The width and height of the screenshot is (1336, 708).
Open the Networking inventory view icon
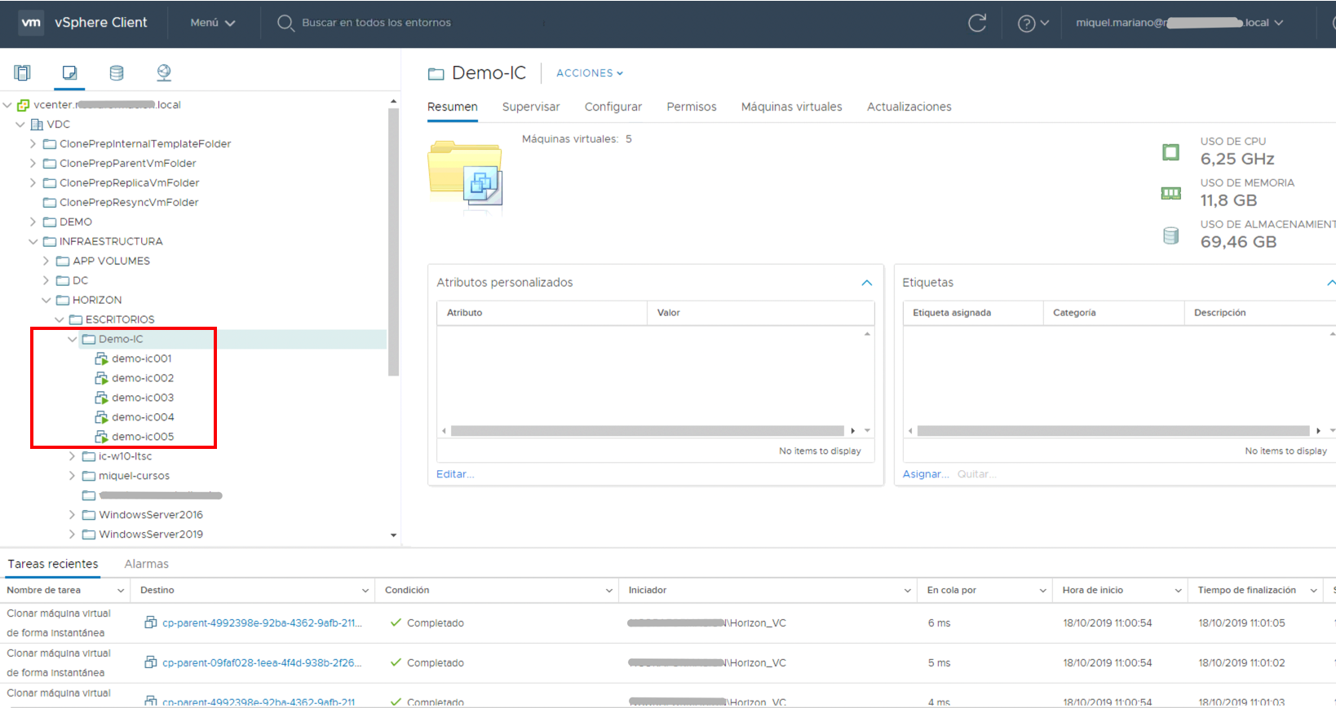click(x=164, y=73)
